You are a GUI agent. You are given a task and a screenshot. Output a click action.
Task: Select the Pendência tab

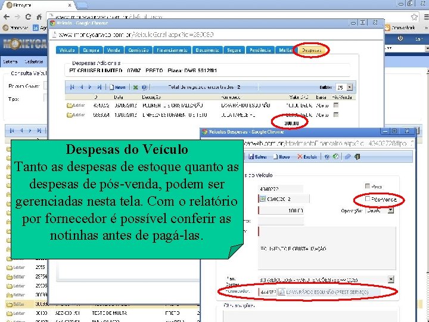click(260, 50)
